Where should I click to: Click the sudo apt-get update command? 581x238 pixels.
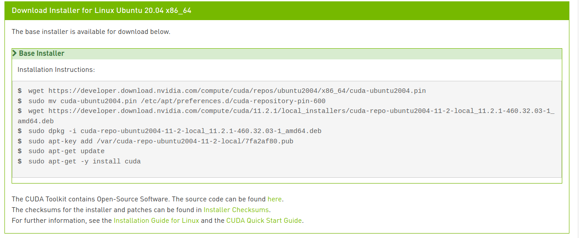point(66,151)
